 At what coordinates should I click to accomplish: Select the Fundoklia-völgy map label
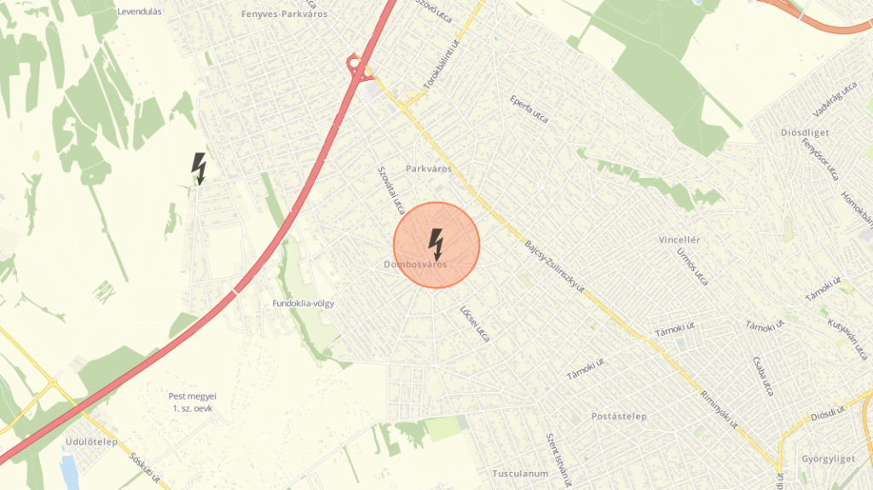[304, 303]
